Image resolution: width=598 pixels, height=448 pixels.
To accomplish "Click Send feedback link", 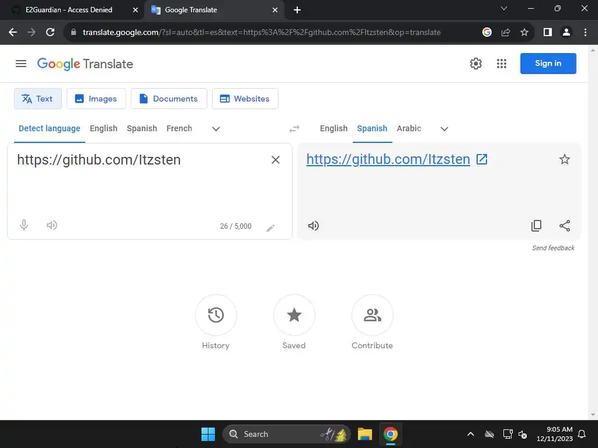I will (x=553, y=248).
